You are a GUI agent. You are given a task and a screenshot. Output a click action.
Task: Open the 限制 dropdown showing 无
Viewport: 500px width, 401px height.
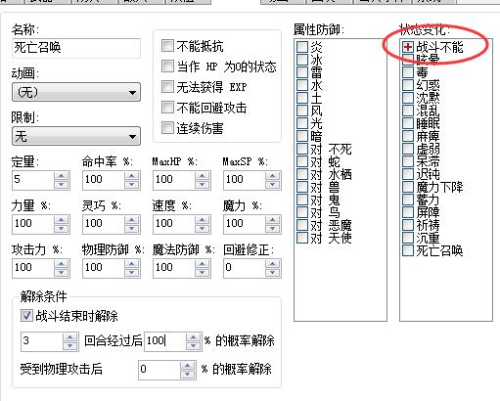(x=76, y=136)
